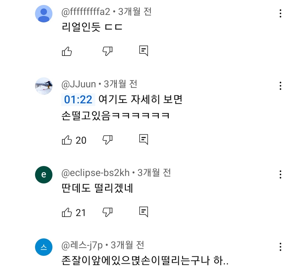Open the @JJuun channel username link
Image resolution: width=298 pixels, height=273 pixels.
(79, 84)
